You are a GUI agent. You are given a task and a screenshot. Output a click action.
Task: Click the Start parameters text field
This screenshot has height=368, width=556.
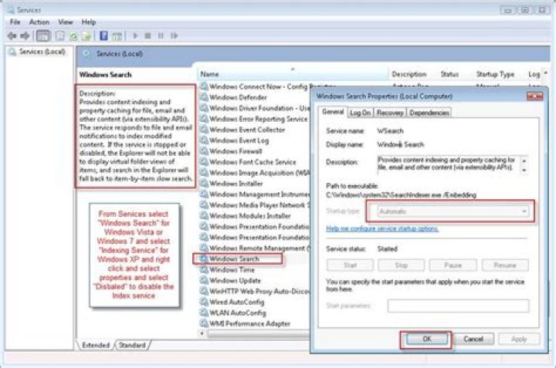click(458, 306)
